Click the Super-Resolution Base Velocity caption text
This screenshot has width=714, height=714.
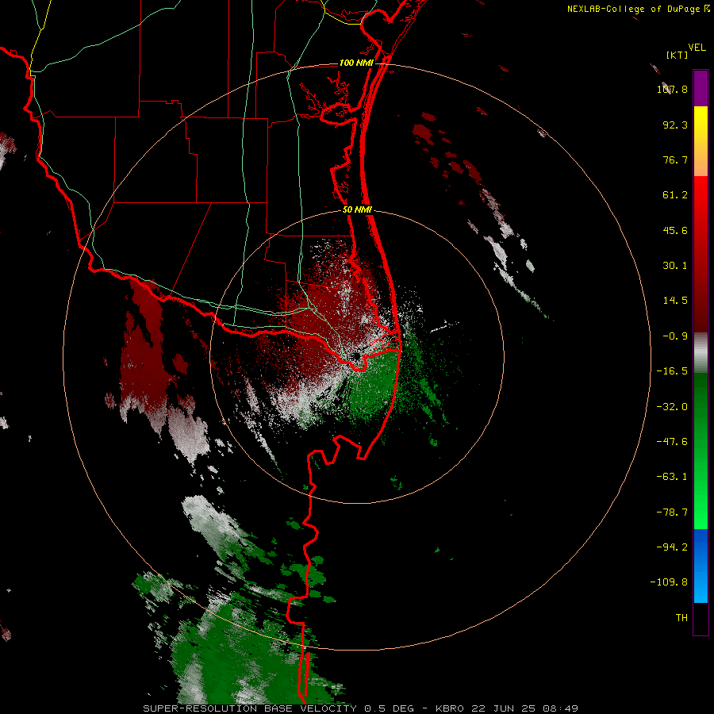point(361,708)
